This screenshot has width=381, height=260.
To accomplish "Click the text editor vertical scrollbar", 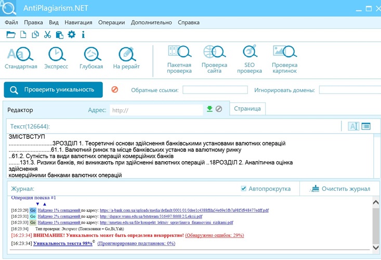I will click(377, 156).
